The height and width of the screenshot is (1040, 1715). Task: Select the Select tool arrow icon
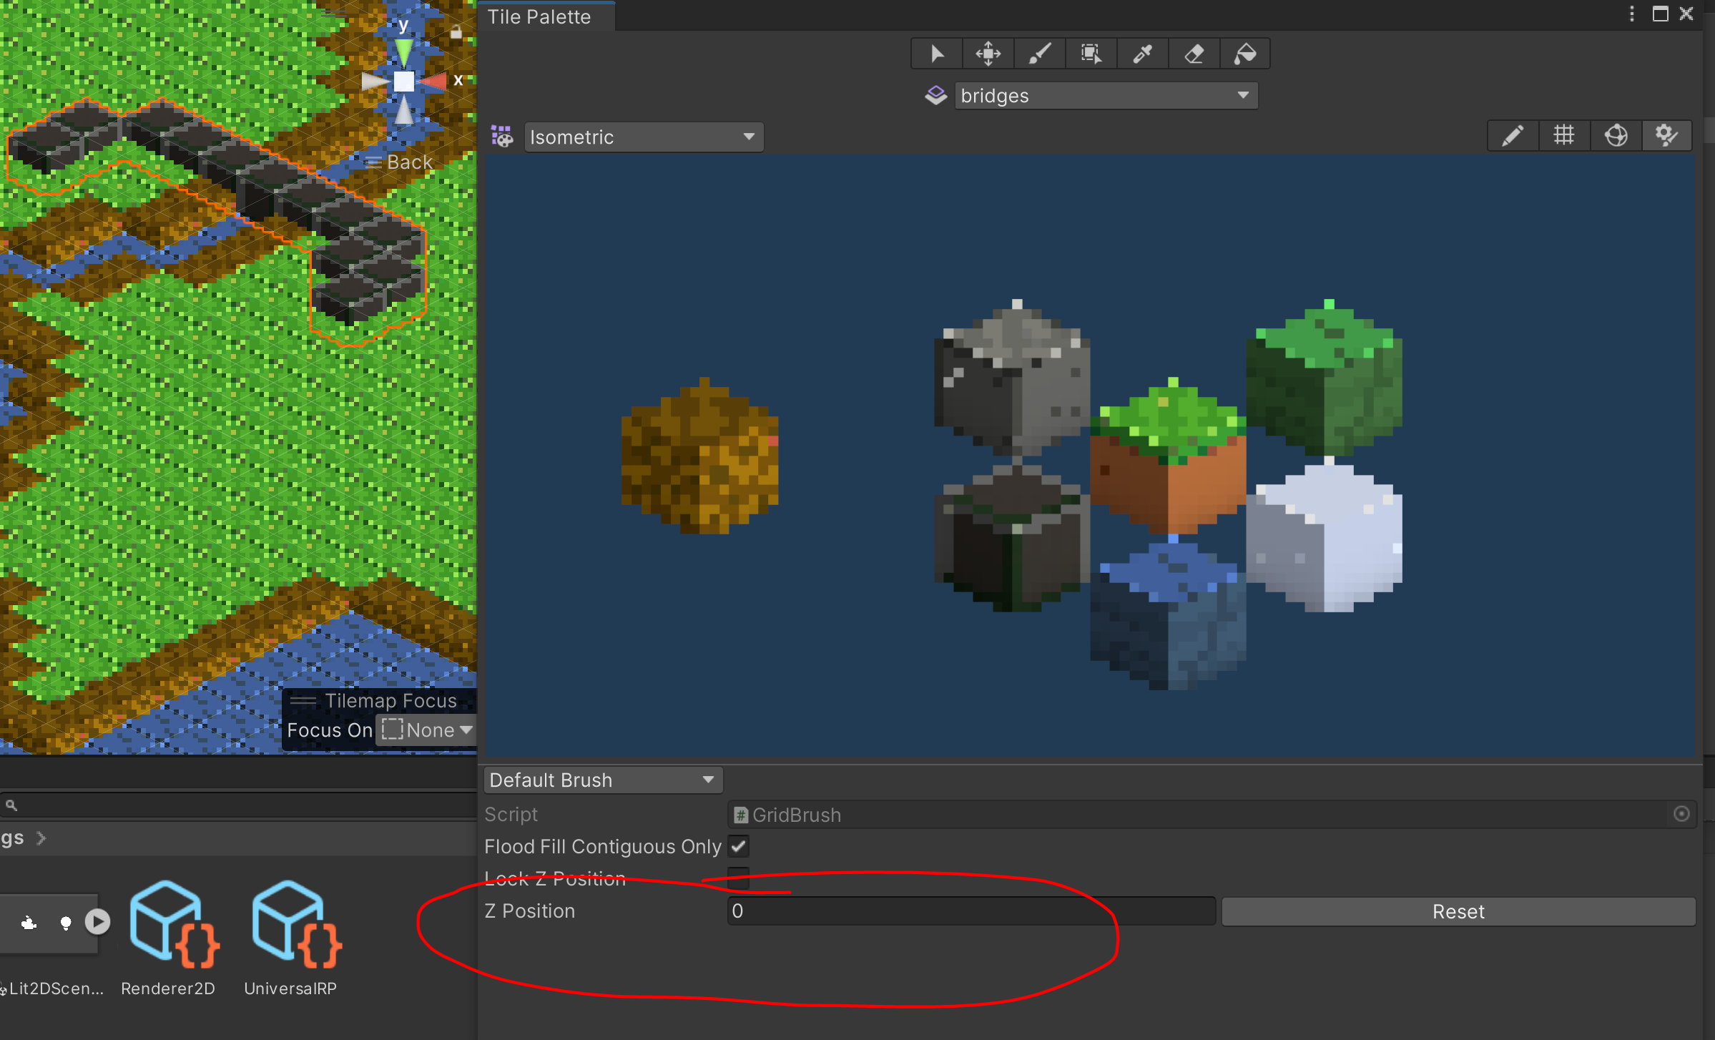937,54
